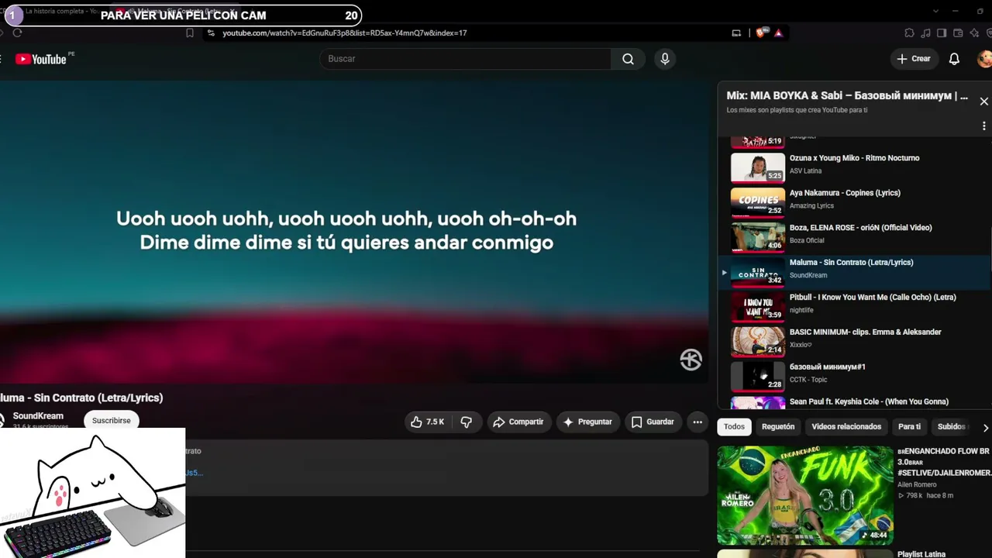Click the Preguntar button
This screenshot has height=558, width=992.
587,422
